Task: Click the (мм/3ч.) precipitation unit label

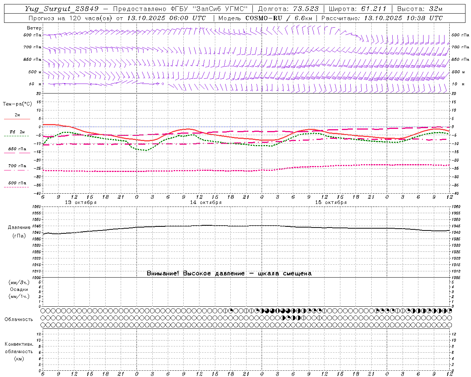Action: [19, 282]
